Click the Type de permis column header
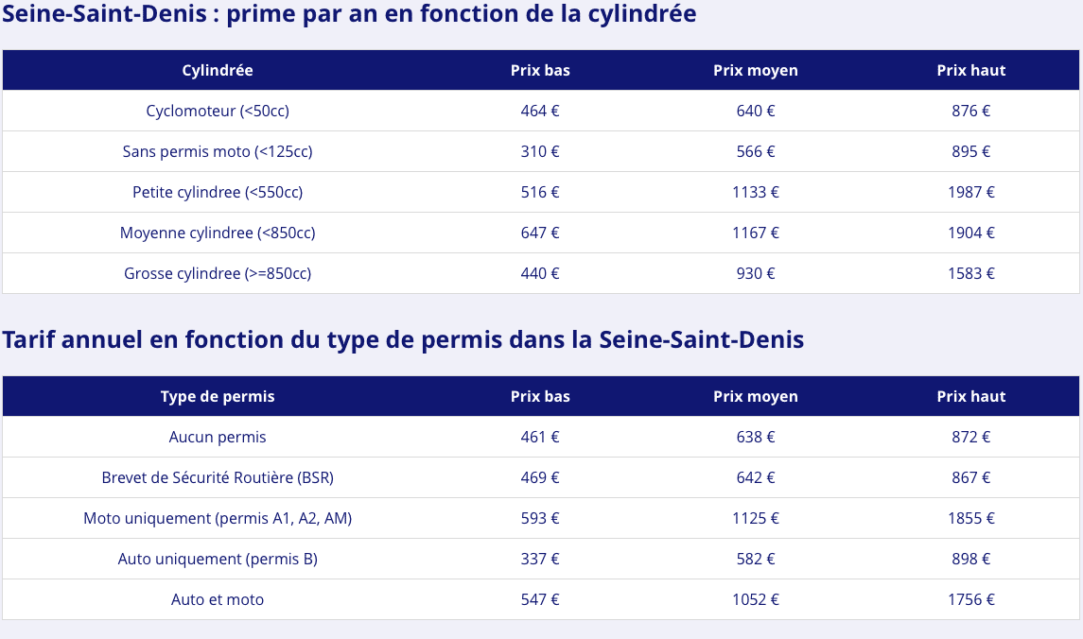This screenshot has height=639, width=1083. tap(217, 397)
